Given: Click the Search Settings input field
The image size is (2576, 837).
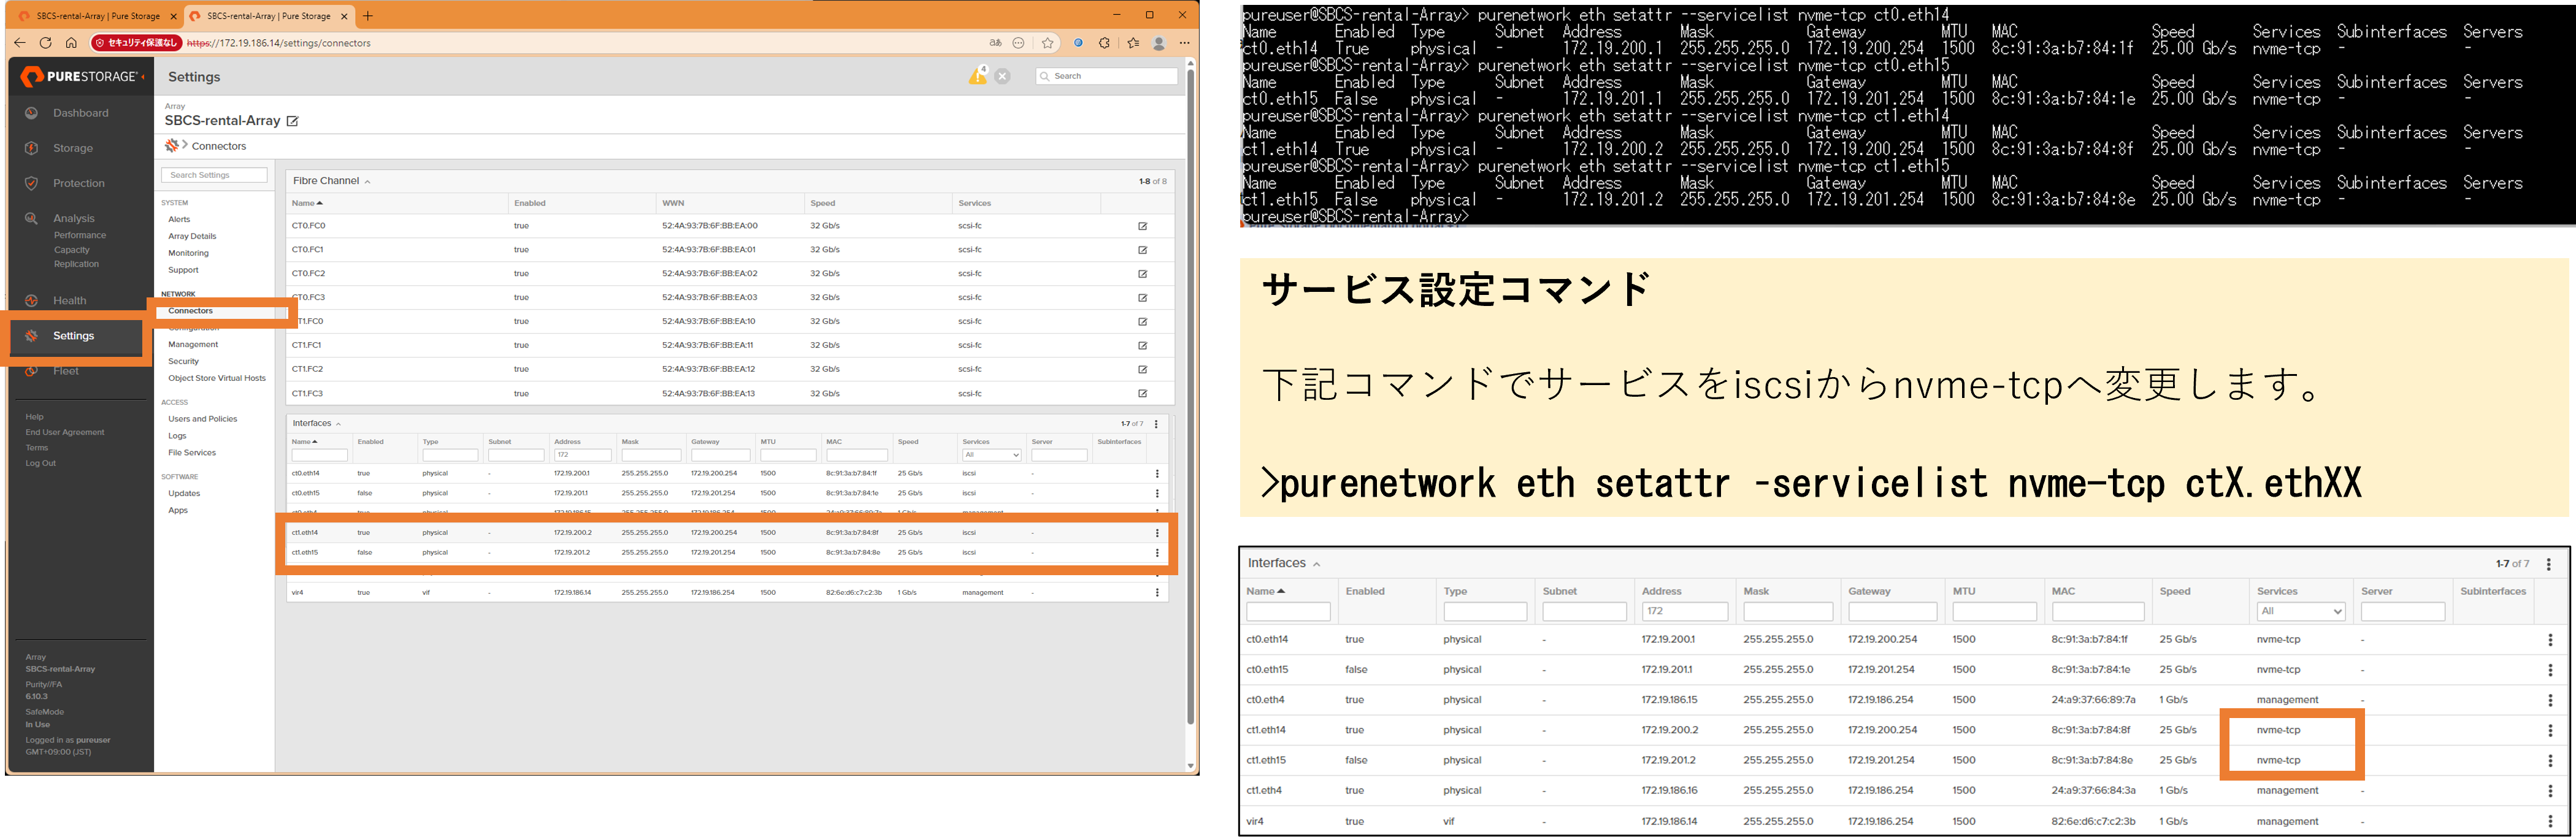Looking at the screenshot, I should [x=214, y=175].
